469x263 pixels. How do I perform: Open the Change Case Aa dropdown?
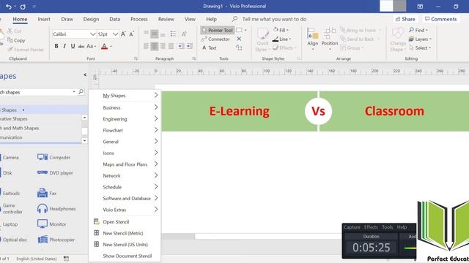pyautogui.click(x=91, y=46)
